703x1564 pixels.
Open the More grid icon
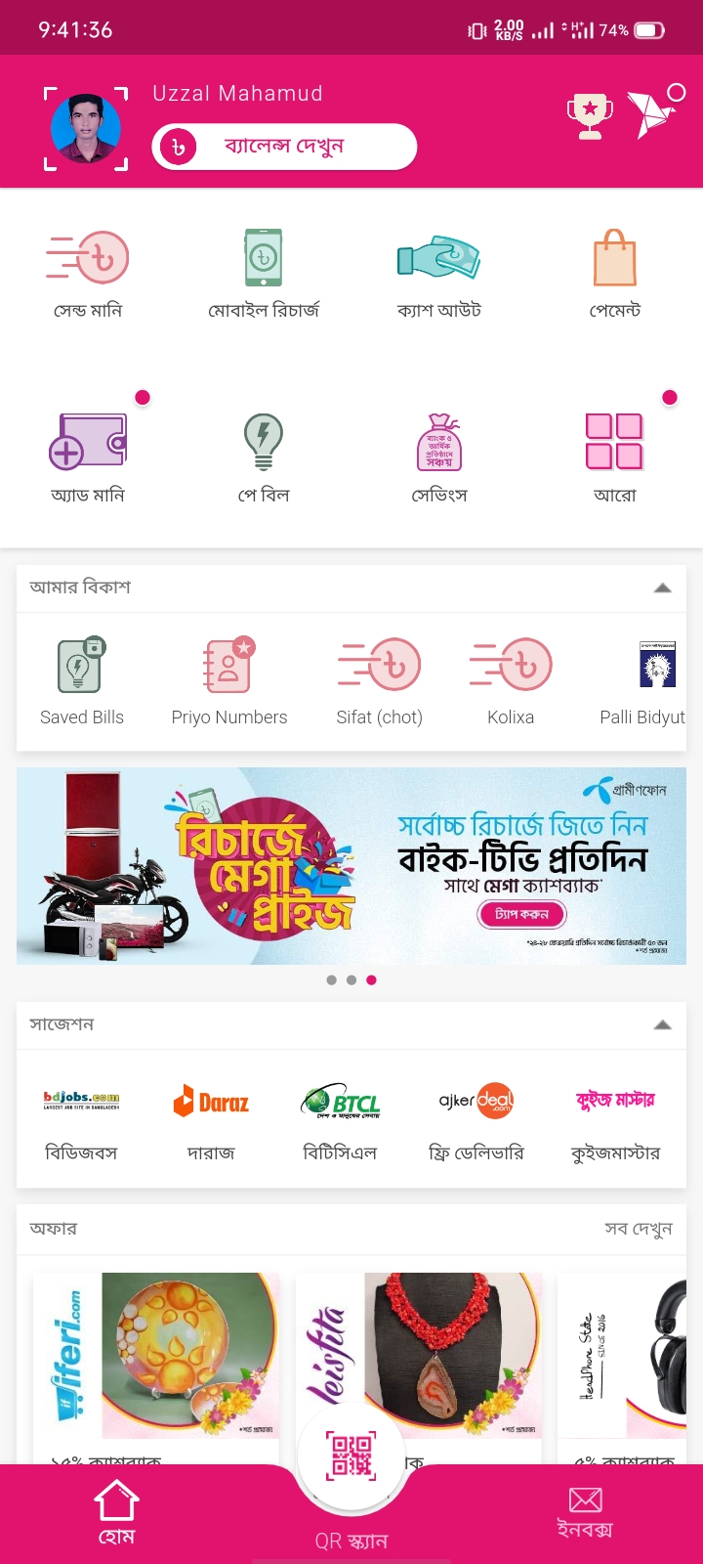(x=614, y=441)
